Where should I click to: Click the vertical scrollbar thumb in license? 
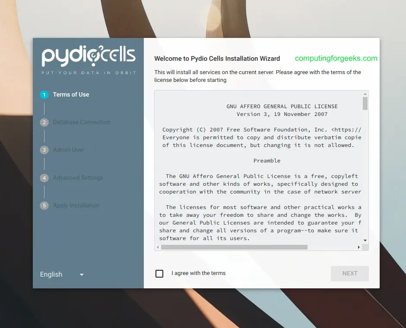365,103
